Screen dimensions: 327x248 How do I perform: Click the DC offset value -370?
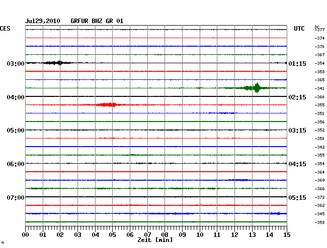(319, 47)
